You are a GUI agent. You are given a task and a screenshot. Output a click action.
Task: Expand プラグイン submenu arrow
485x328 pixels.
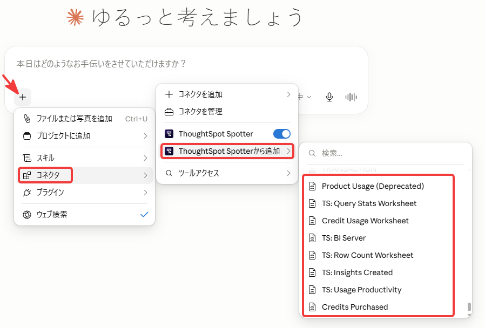tap(145, 193)
